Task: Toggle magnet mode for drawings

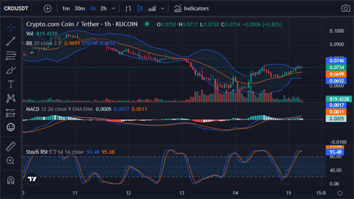Action: [x=11, y=180]
